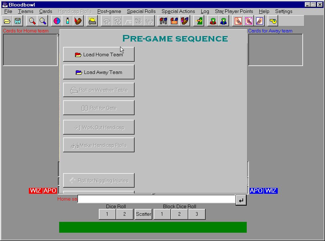325x241 pixels.
Task: Open the Help menu
Action: pyautogui.click(x=264, y=12)
